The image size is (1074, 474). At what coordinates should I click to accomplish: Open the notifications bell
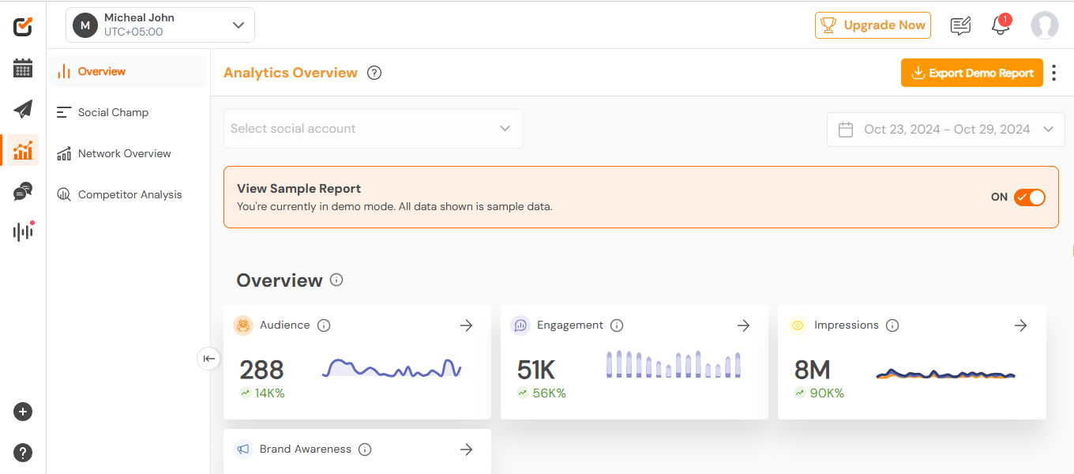pos(1001,25)
